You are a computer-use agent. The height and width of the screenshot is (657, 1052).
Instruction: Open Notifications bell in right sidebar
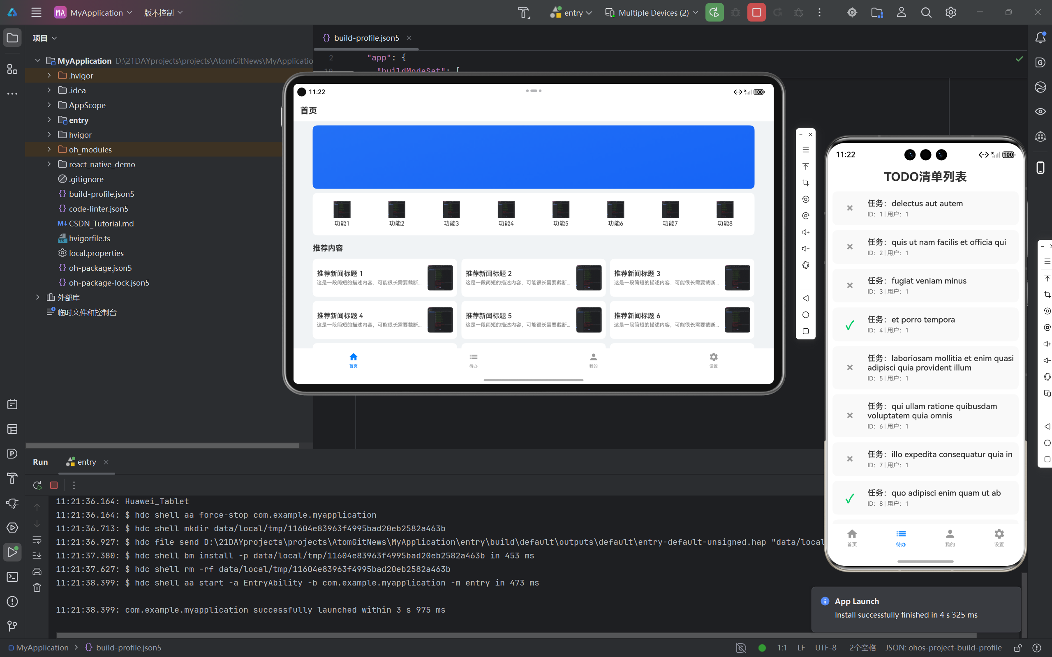click(1040, 38)
